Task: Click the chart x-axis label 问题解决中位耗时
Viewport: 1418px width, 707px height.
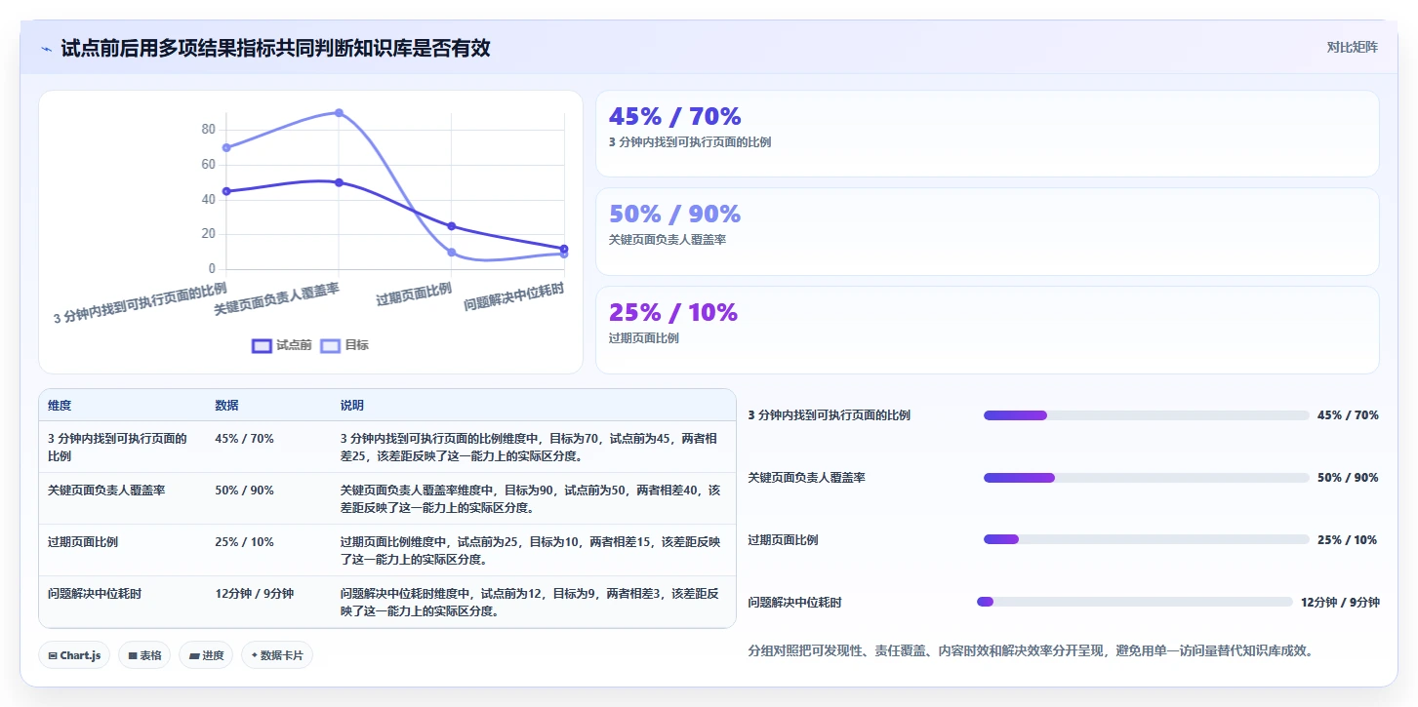Action: (513, 295)
